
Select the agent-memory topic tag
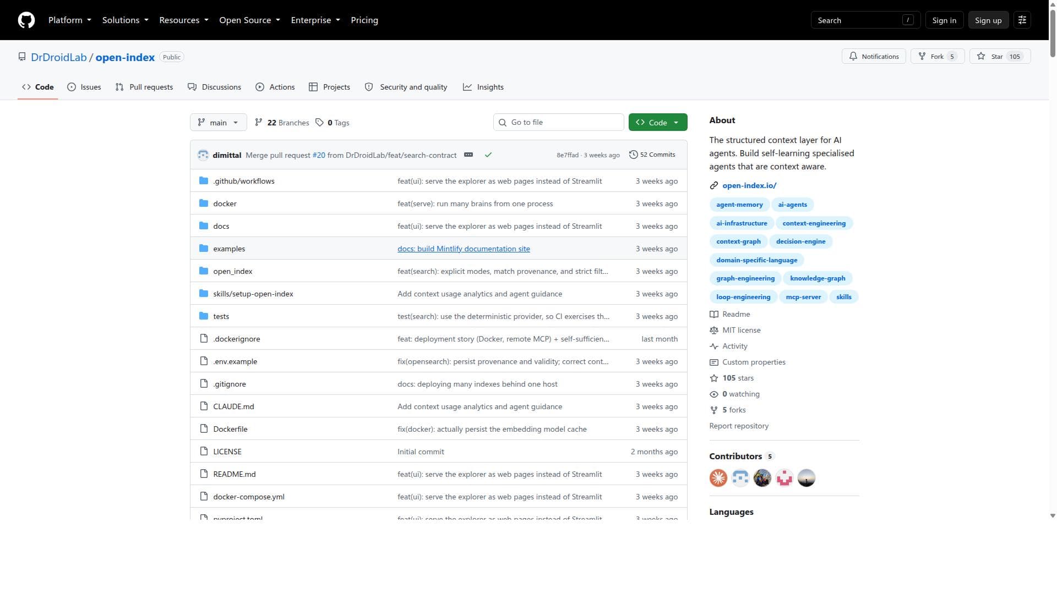[x=739, y=205]
